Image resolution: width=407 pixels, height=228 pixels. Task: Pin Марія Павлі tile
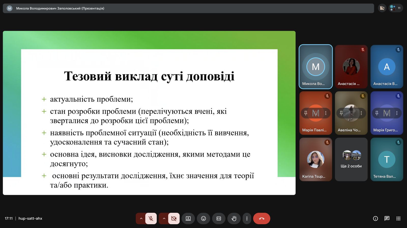(306, 113)
